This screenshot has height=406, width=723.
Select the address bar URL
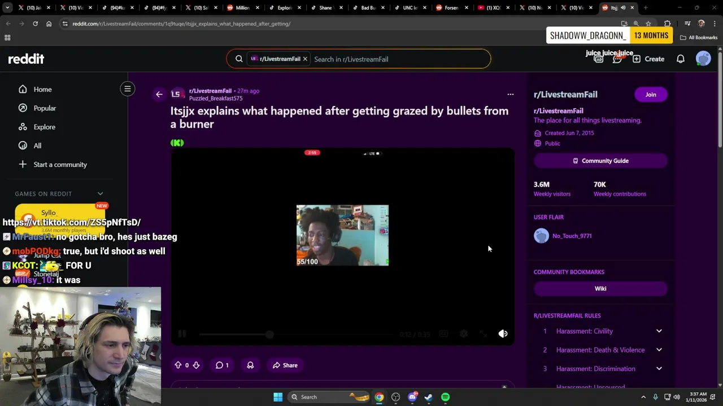click(181, 24)
